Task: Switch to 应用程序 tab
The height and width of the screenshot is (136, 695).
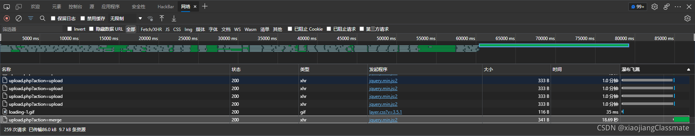Action: point(111,7)
